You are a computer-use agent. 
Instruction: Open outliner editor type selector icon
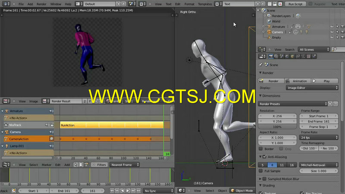[262, 50]
